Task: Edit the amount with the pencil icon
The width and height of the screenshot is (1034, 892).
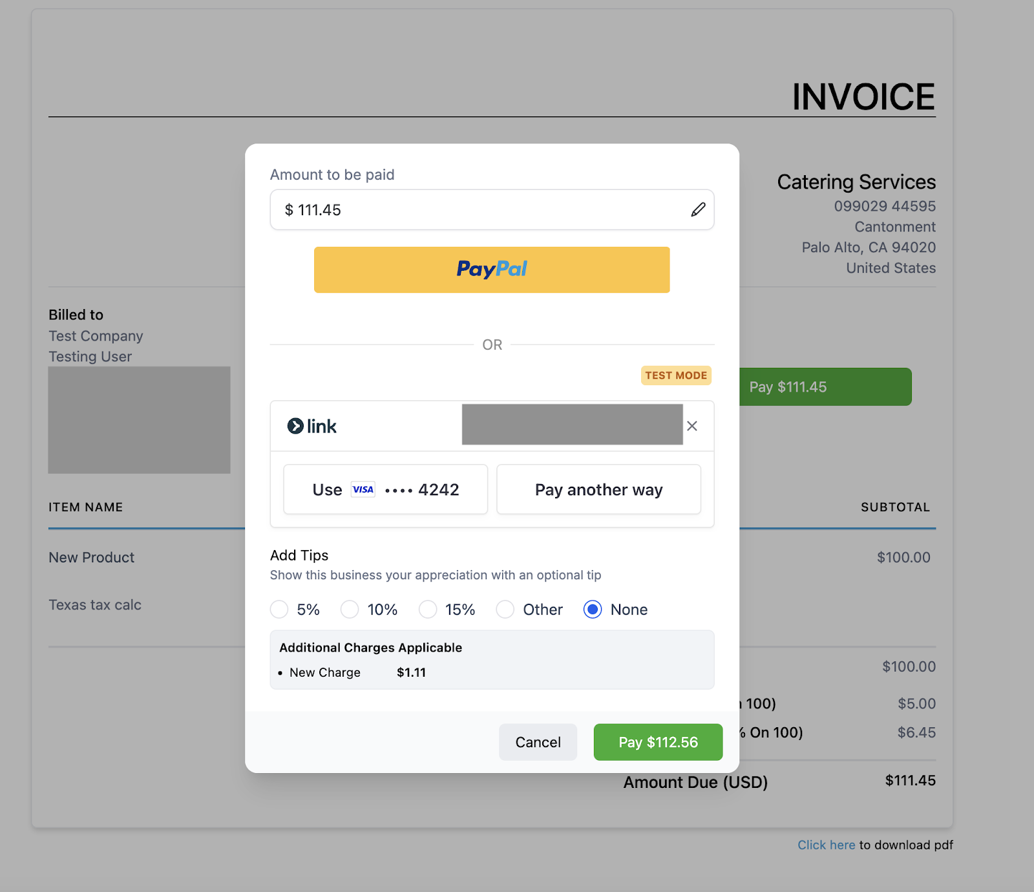Action: (698, 209)
